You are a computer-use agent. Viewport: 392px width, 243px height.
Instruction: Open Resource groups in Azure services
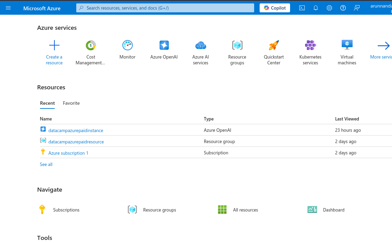tap(237, 45)
